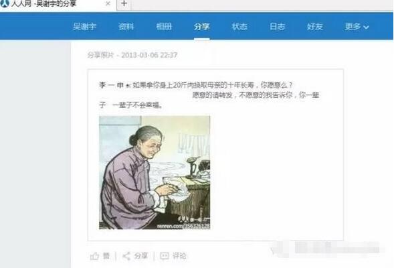
Task: Open the shared illustration of elderly woman
Action: [x=155, y=173]
